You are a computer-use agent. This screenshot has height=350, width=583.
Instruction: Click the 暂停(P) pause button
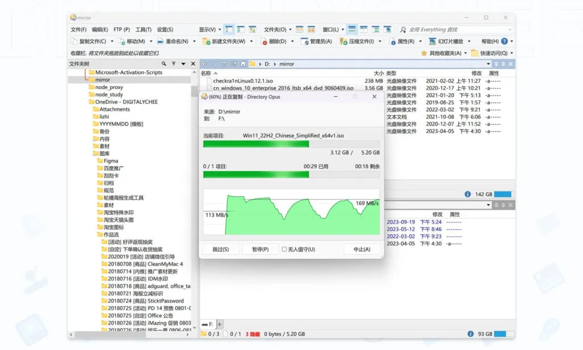pyautogui.click(x=260, y=249)
